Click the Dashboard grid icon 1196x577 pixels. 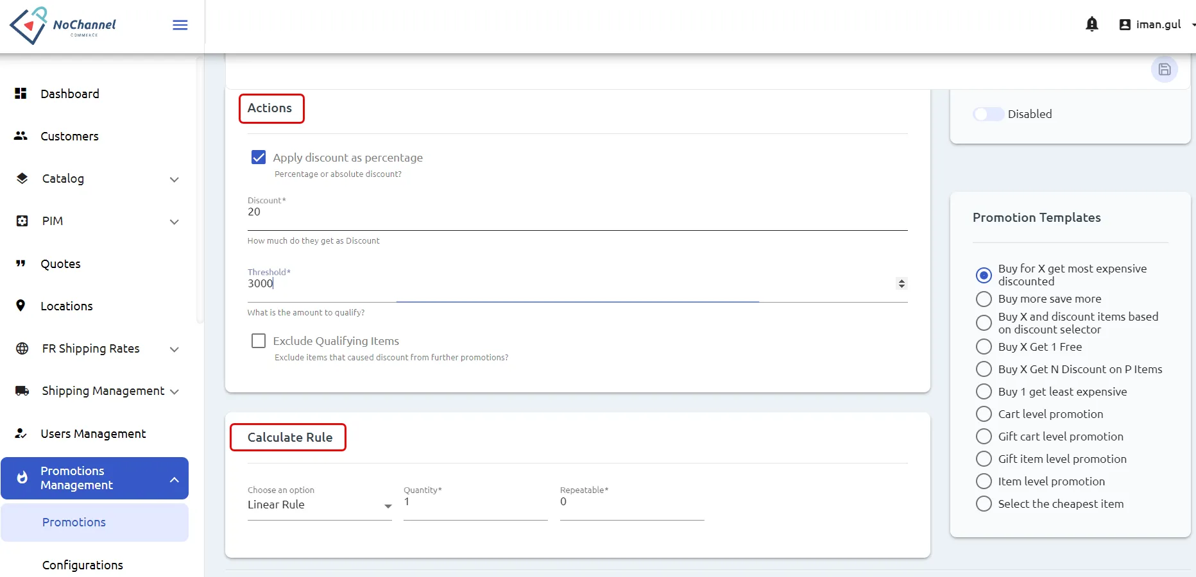pos(21,94)
